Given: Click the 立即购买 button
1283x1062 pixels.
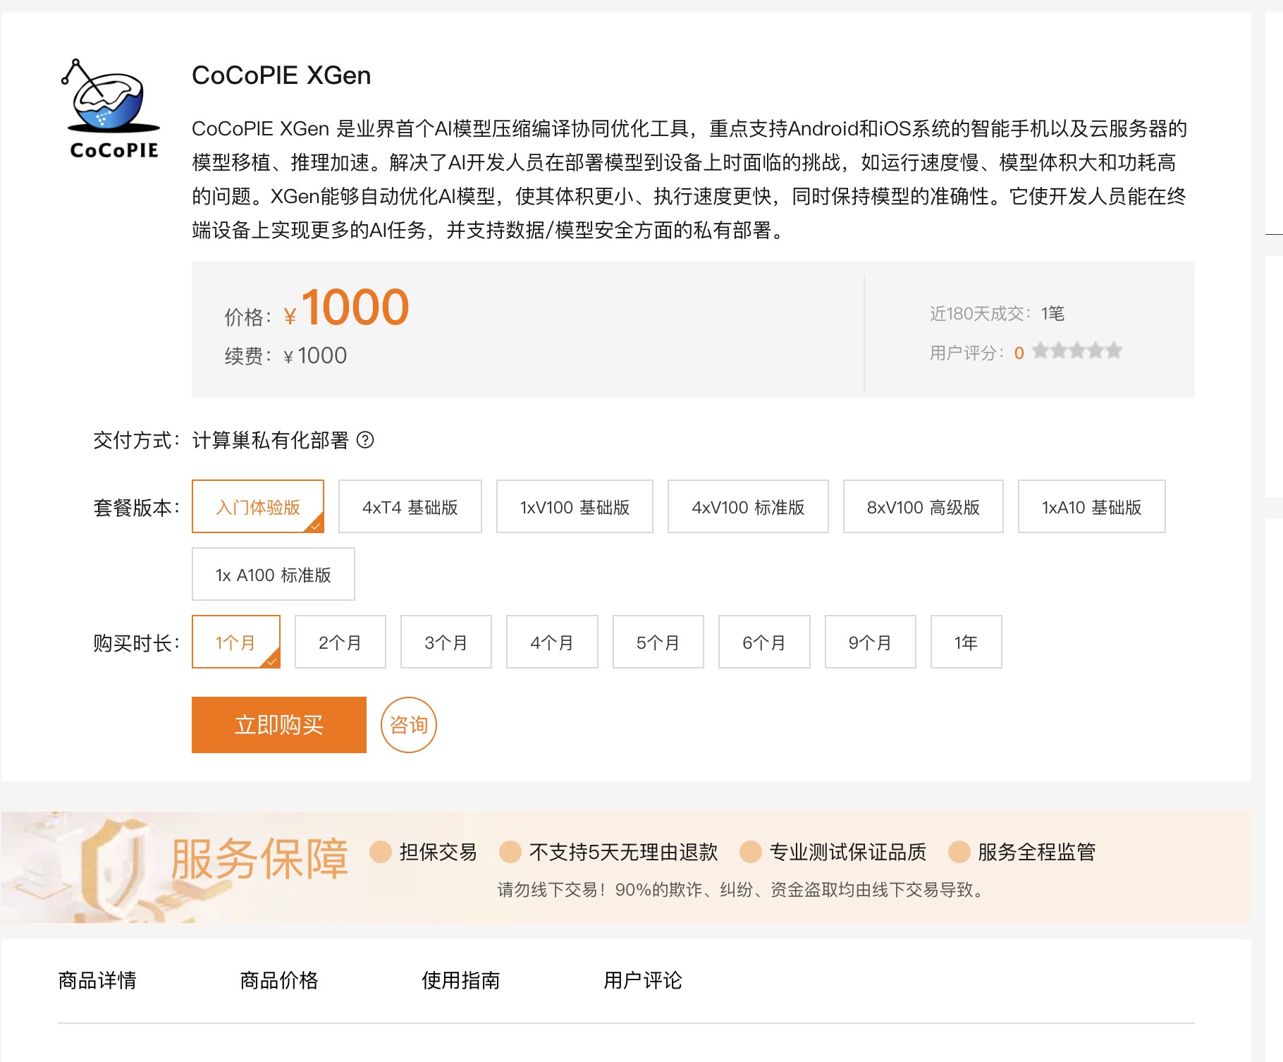Looking at the screenshot, I should [x=279, y=725].
